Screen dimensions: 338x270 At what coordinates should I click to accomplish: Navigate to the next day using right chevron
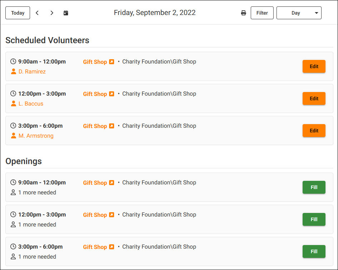[x=52, y=12]
